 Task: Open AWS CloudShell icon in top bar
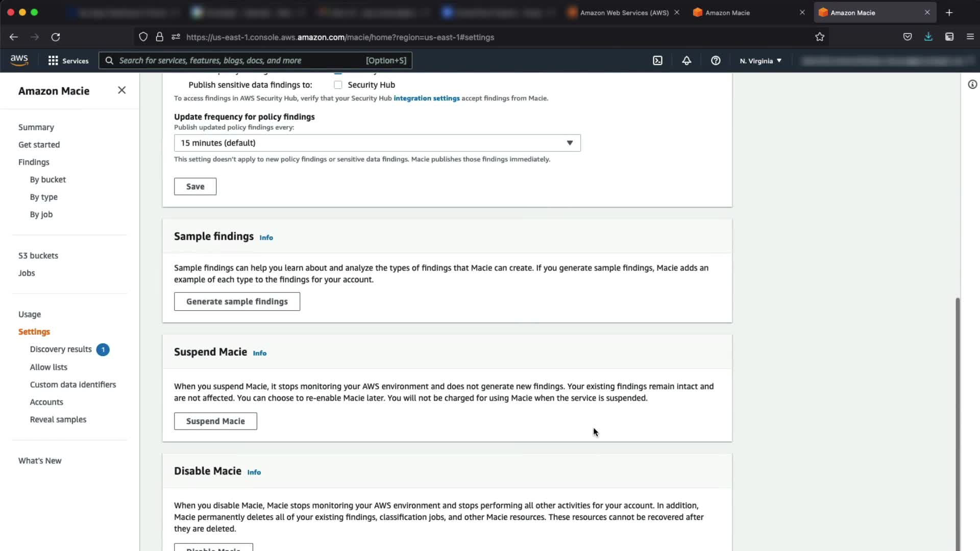657,61
